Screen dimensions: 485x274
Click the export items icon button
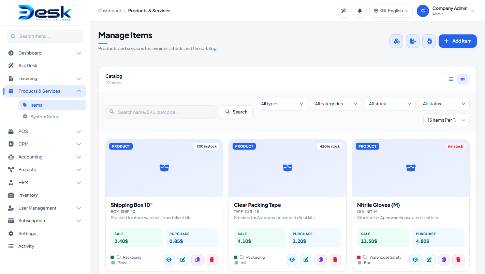click(413, 41)
